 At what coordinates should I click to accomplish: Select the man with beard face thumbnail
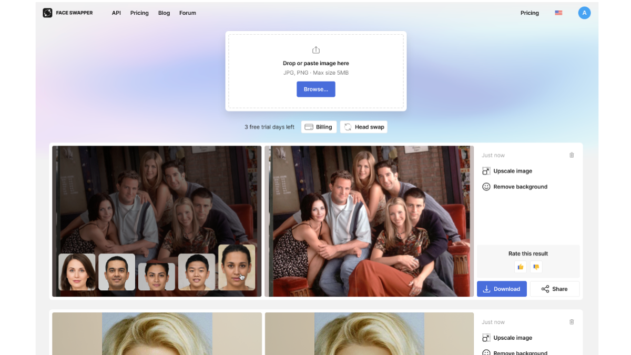pos(117,272)
